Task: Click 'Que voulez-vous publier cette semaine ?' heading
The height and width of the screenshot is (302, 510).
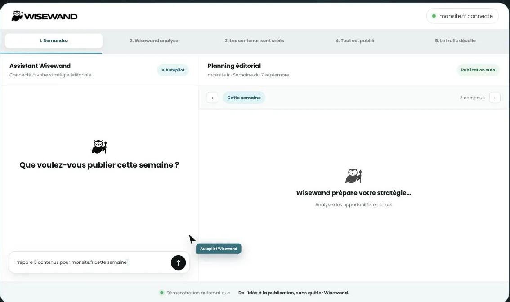Action: pyautogui.click(x=99, y=165)
